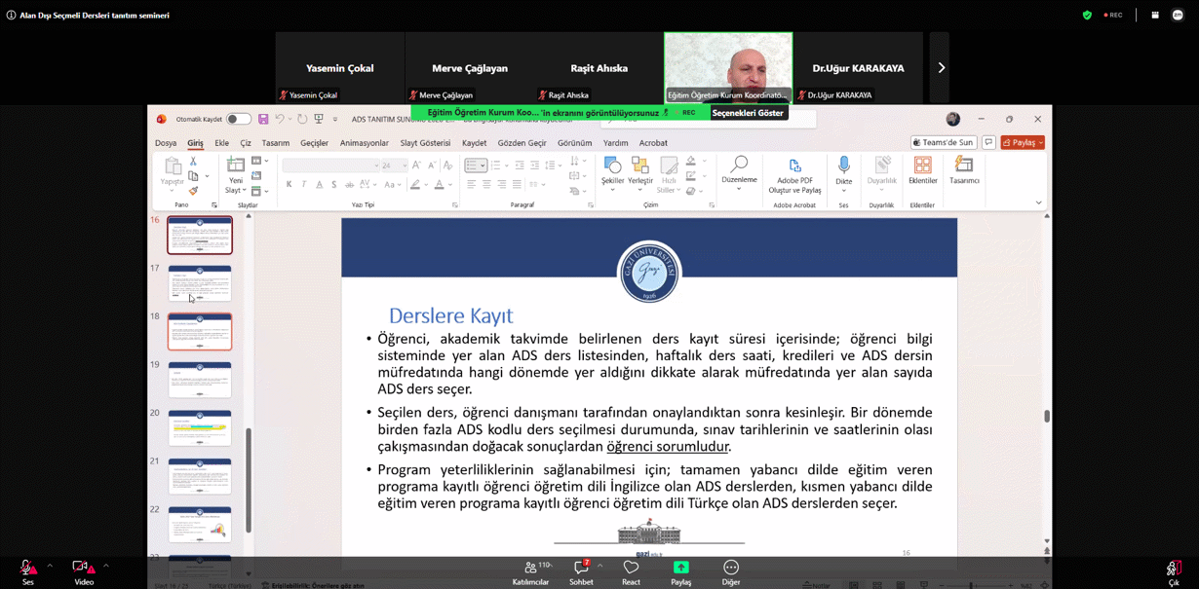Expand chat options arrow beside Sohbet

pyautogui.click(x=600, y=566)
